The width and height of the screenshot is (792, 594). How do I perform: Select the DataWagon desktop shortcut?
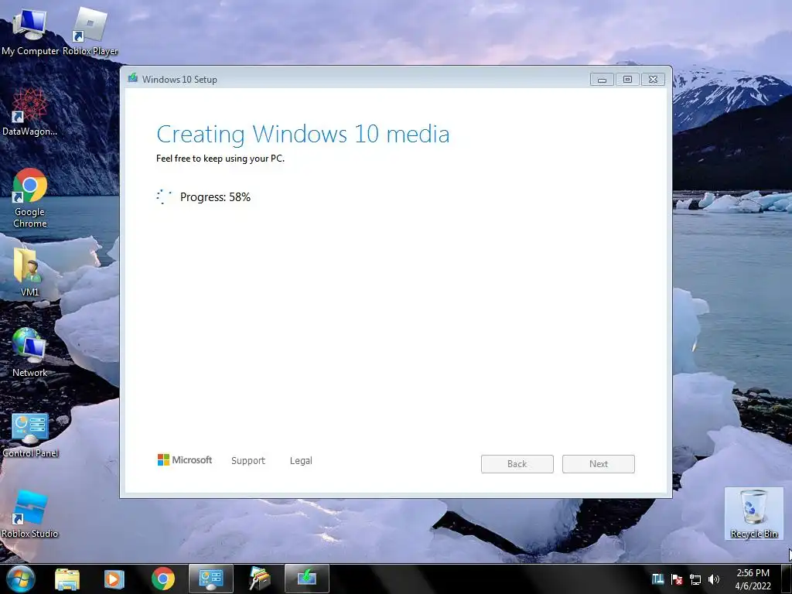click(x=30, y=112)
